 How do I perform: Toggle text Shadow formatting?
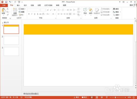(x=38, y=14)
